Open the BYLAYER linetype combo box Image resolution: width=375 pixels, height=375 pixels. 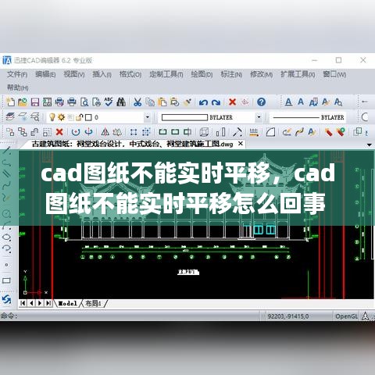(x=308, y=117)
